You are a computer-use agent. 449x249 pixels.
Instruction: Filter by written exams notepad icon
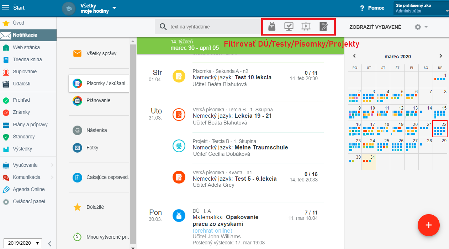coord(323,26)
